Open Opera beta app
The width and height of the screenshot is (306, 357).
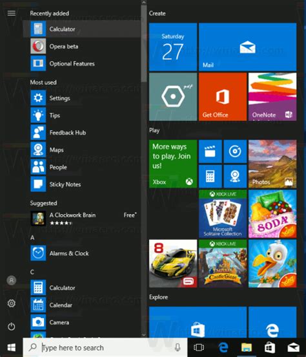[x=82, y=46]
